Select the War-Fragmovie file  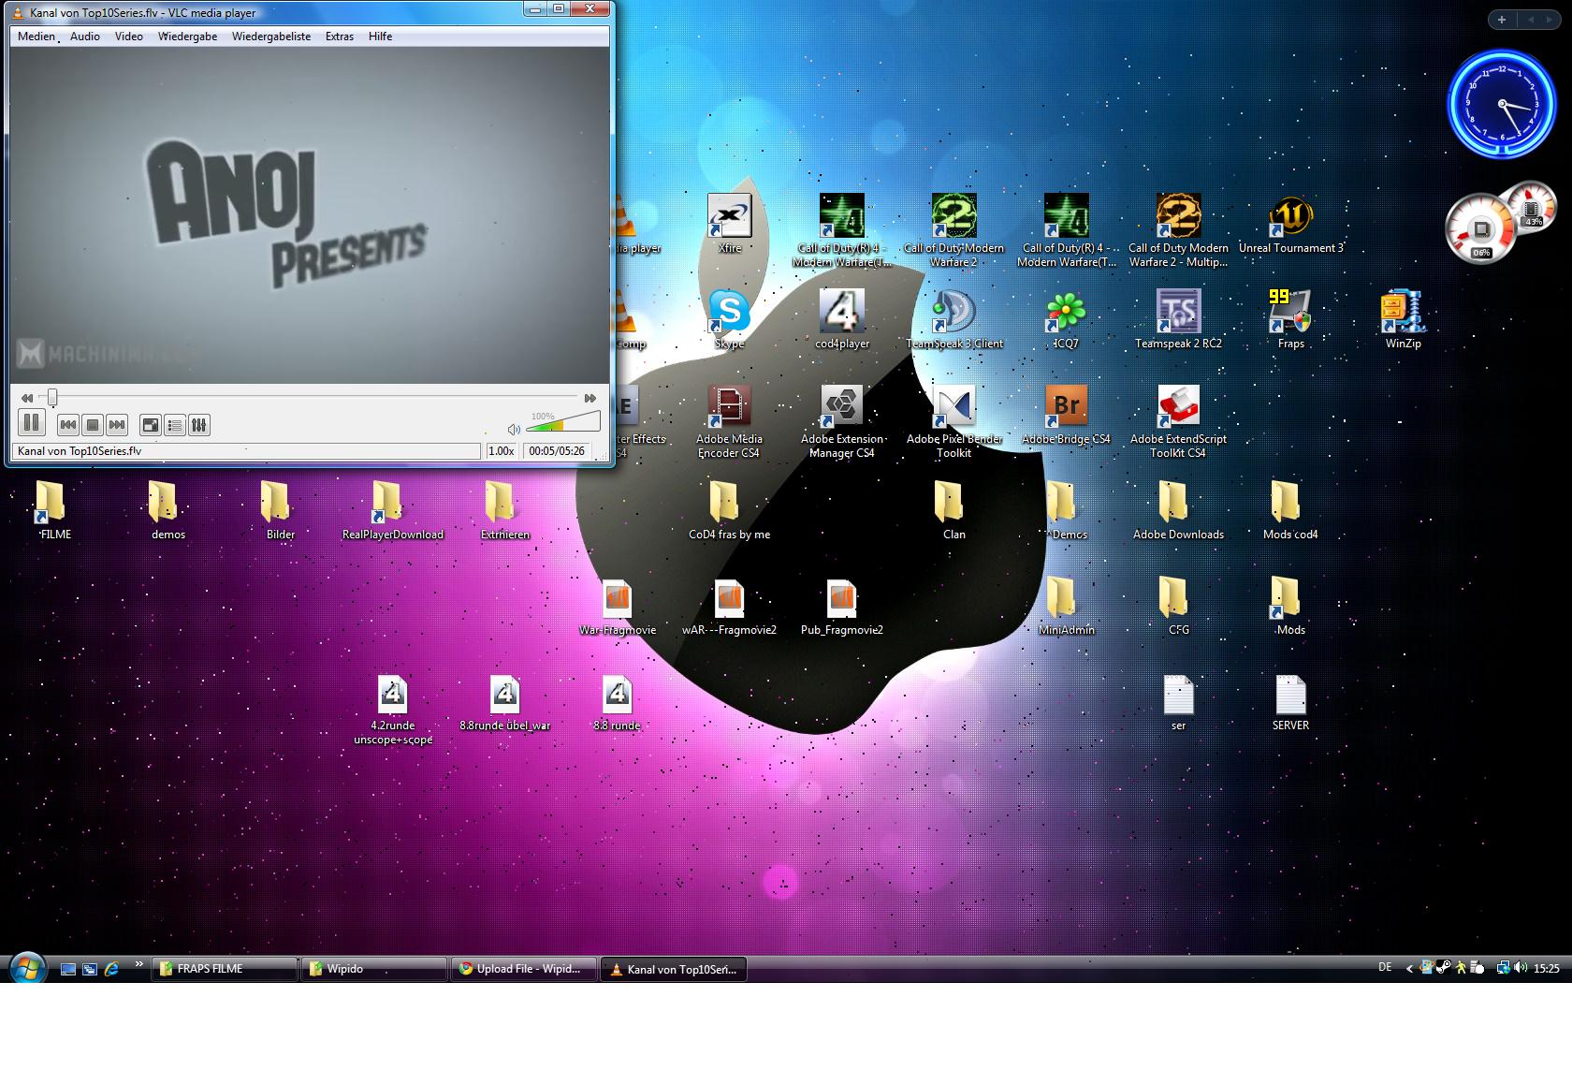pyautogui.click(x=618, y=606)
